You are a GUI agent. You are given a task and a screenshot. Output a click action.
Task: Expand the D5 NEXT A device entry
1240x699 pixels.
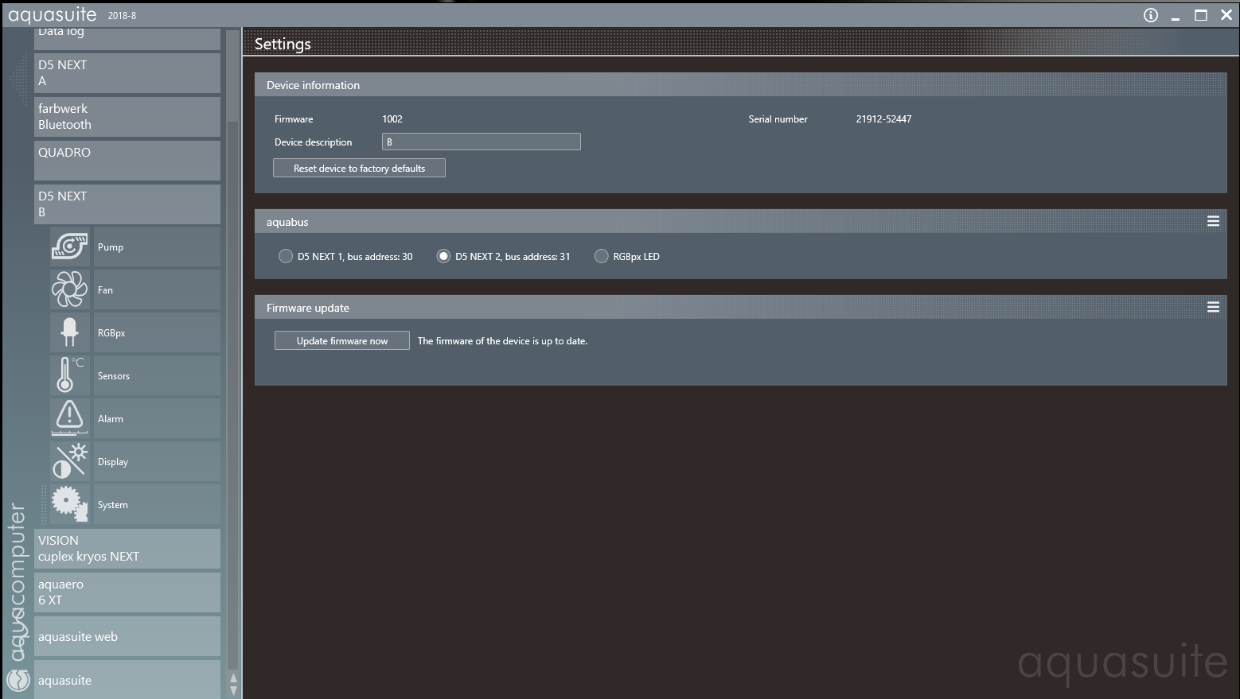pos(127,73)
